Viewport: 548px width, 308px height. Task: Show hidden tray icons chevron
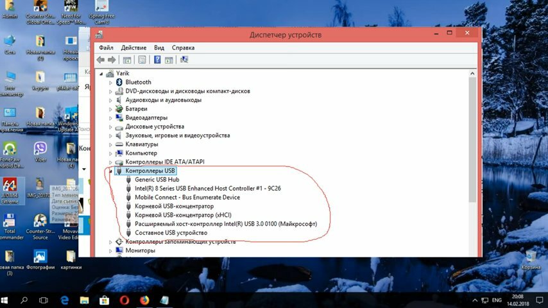[475, 300]
